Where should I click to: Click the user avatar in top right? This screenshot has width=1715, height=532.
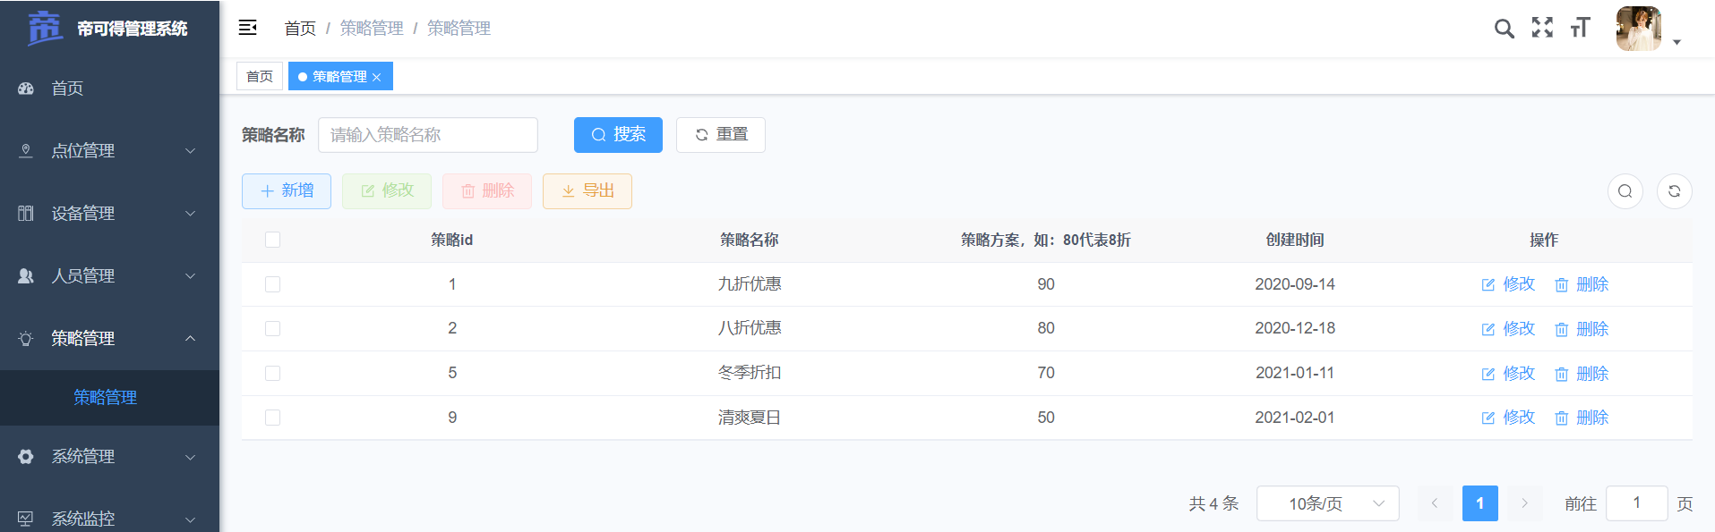[x=1638, y=29]
